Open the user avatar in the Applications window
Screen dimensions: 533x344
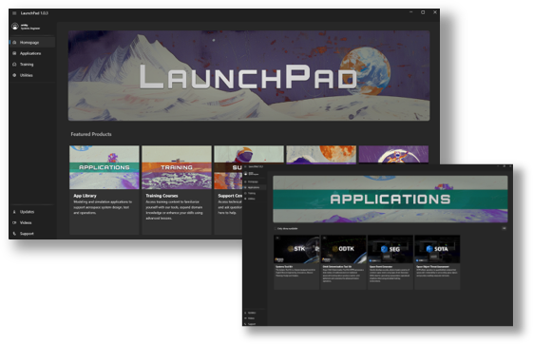tap(246, 174)
